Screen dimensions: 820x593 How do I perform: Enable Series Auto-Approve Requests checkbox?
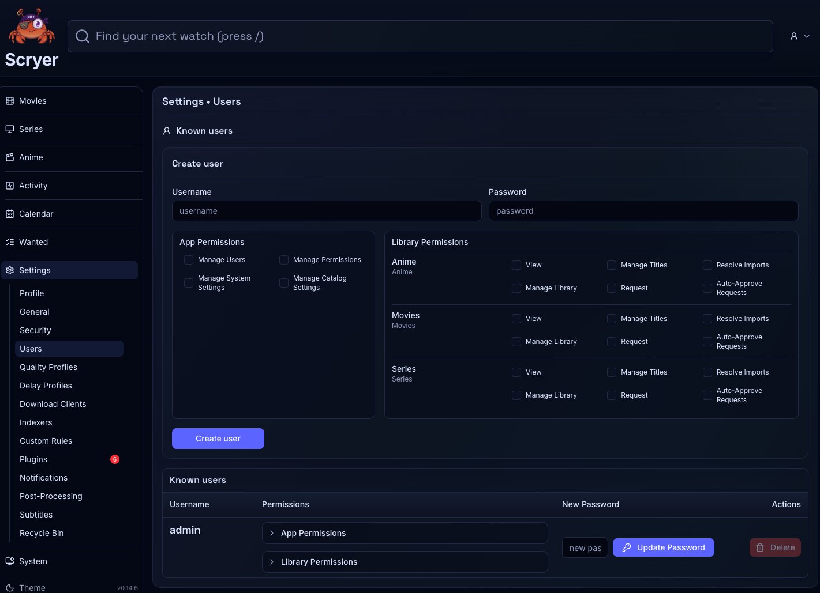707,395
